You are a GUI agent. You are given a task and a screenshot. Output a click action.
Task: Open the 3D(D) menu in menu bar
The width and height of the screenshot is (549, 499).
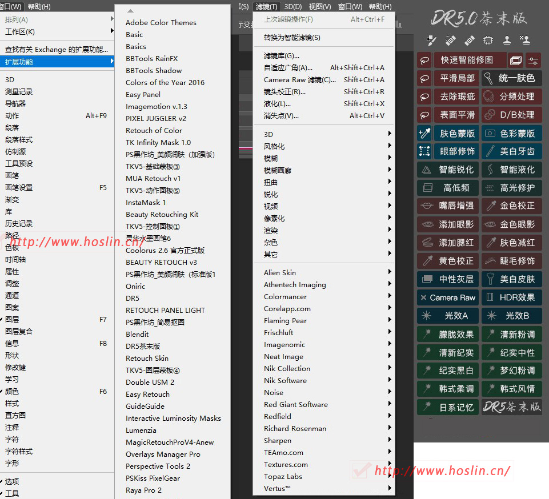point(293,6)
